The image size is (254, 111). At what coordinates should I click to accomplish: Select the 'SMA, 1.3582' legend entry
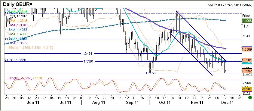(x=18, y=43)
